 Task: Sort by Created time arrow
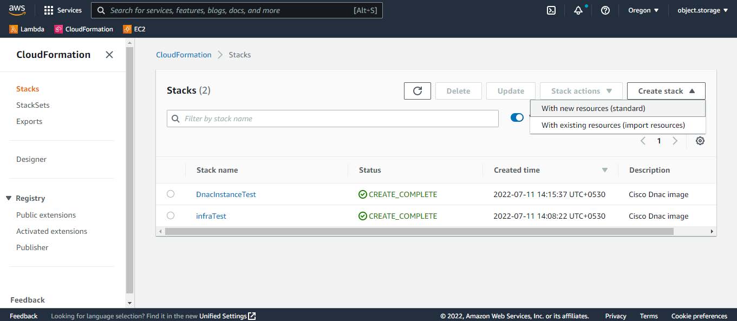pos(605,170)
